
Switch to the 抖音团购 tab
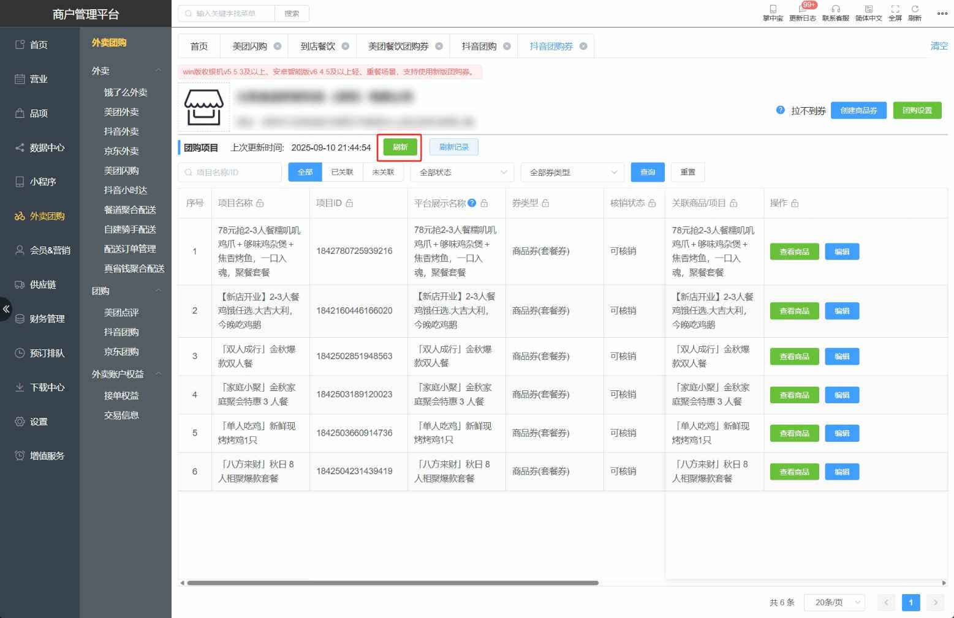pos(479,47)
